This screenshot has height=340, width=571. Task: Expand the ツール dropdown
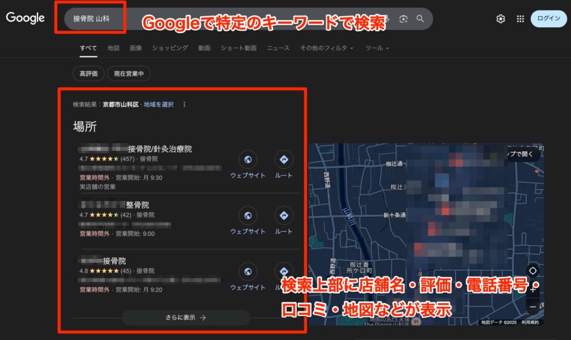pyautogui.click(x=377, y=48)
